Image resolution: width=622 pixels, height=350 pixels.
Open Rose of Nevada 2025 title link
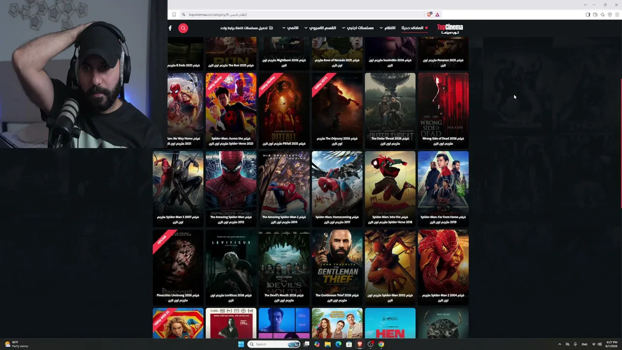[x=337, y=63]
